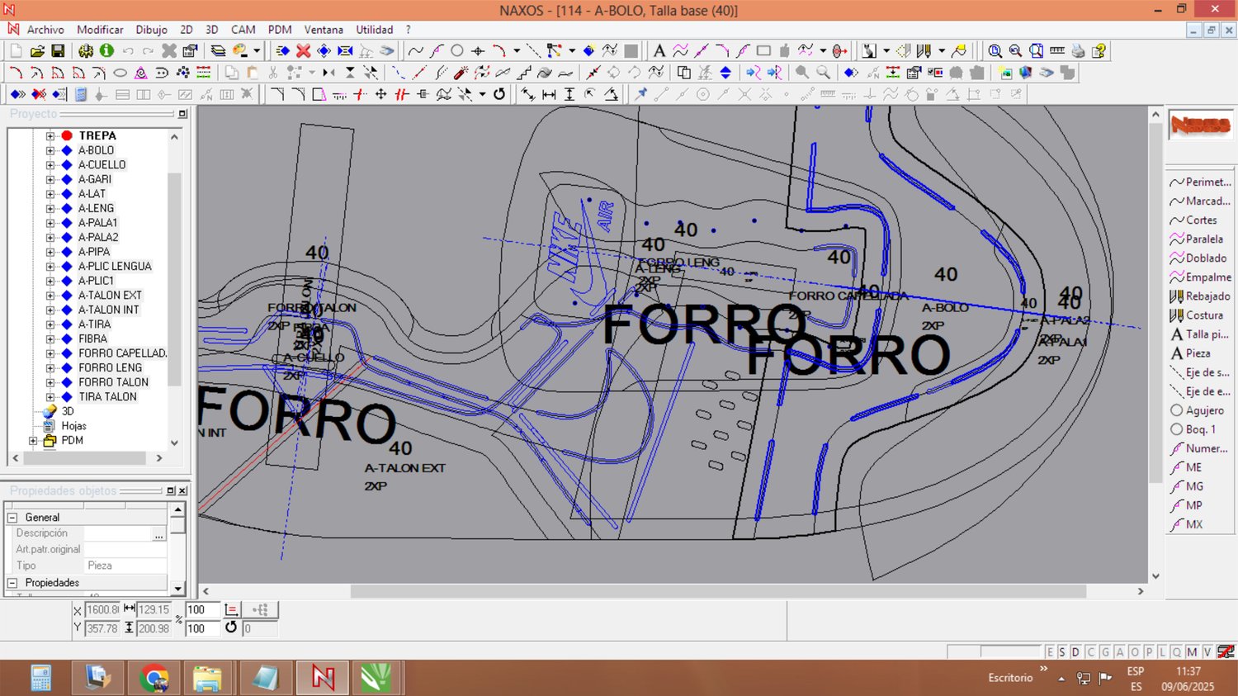Open a file using the folder icon

click(x=37, y=51)
